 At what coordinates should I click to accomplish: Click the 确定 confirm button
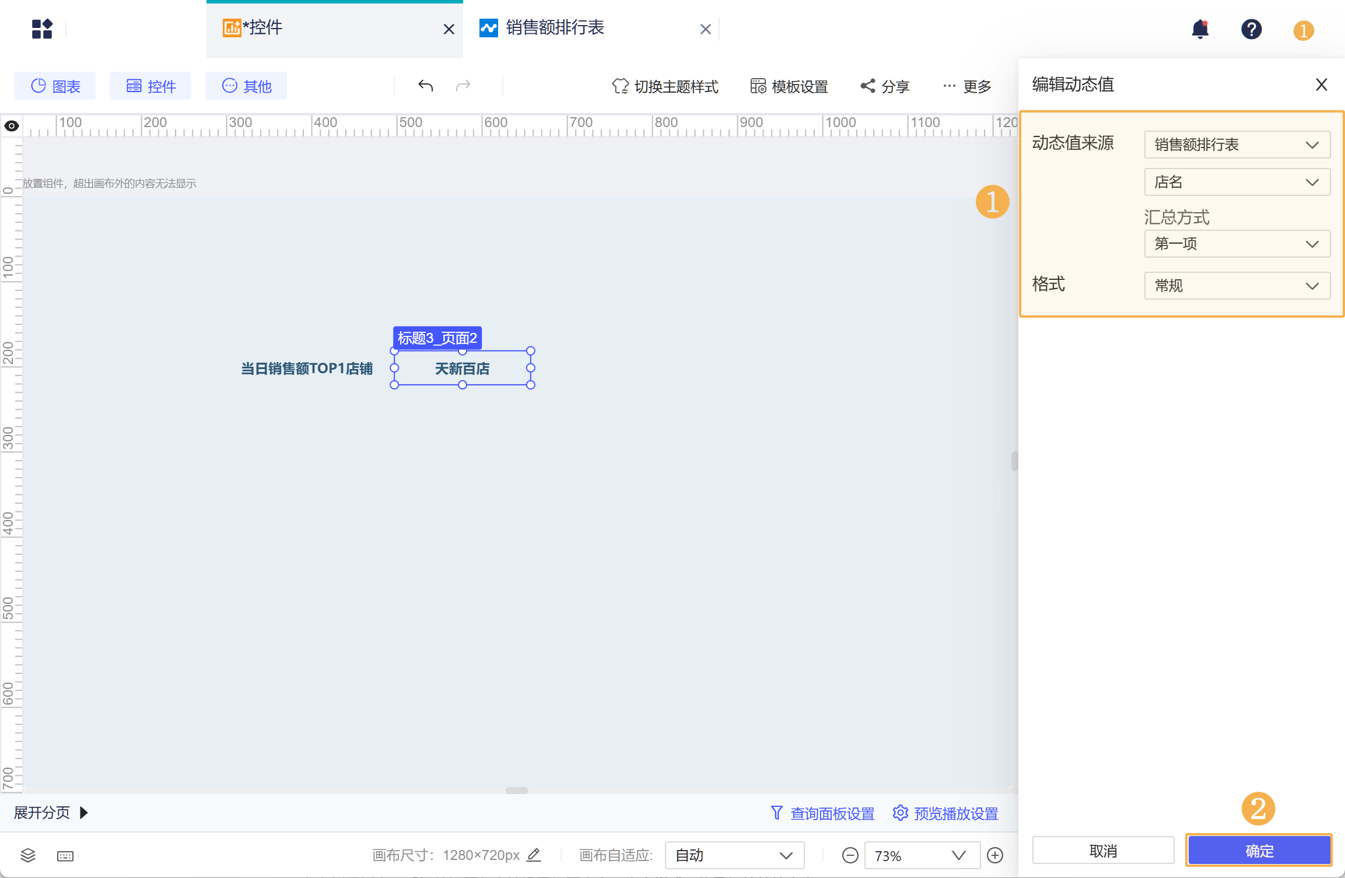point(1259,850)
